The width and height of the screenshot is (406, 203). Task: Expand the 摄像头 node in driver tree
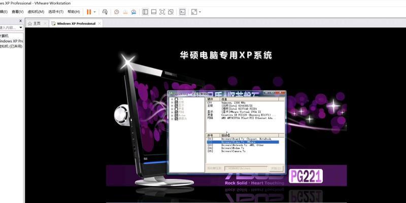point(172,119)
